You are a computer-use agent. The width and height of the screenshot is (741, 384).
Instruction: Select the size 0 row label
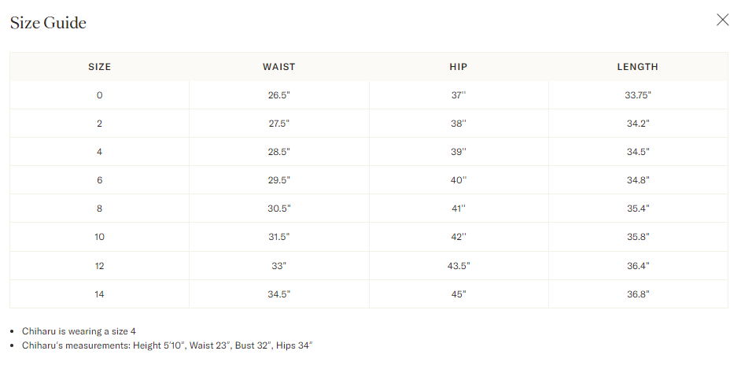point(99,95)
